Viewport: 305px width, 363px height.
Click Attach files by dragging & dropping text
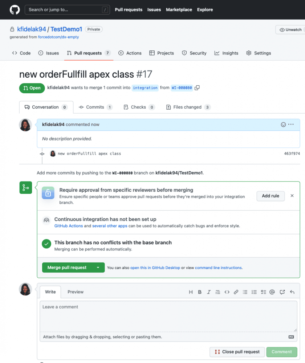pyautogui.click(x=102, y=337)
